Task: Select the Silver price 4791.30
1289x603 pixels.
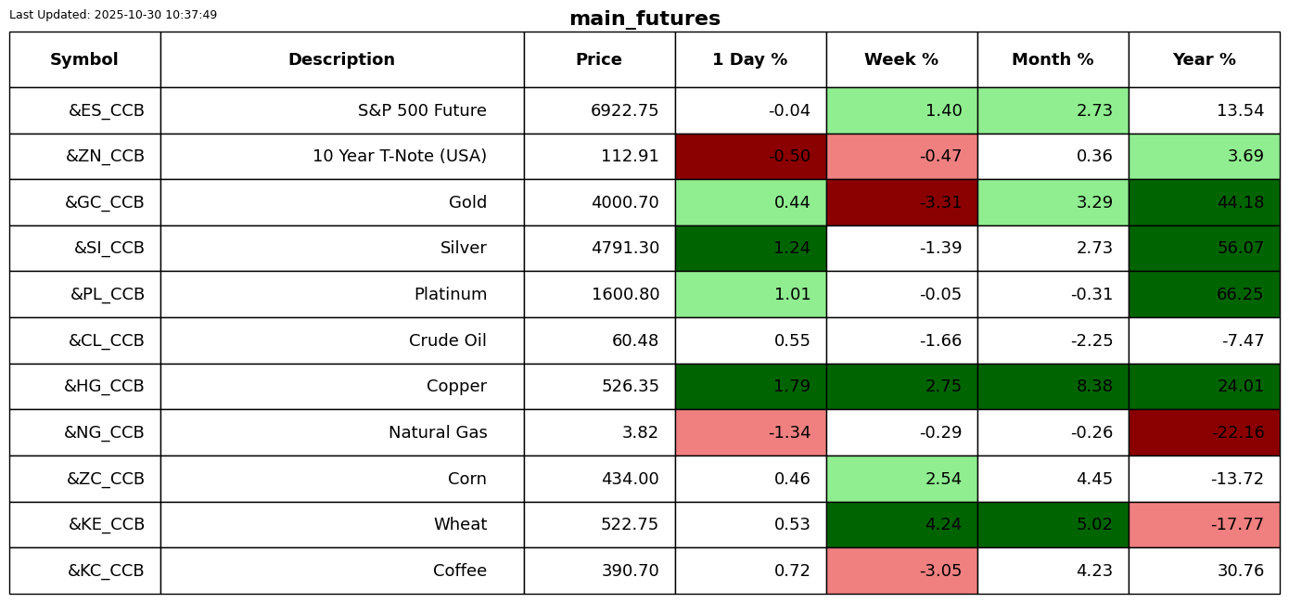Action: (625, 249)
